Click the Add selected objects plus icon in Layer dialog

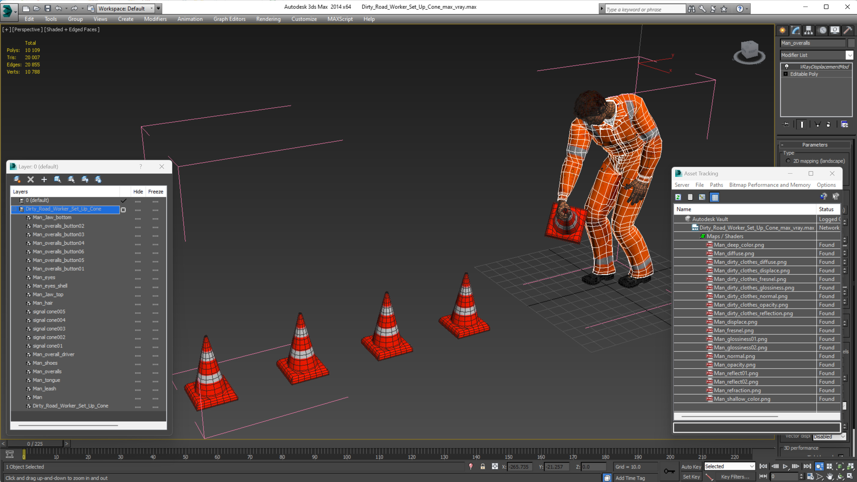click(44, 180)
